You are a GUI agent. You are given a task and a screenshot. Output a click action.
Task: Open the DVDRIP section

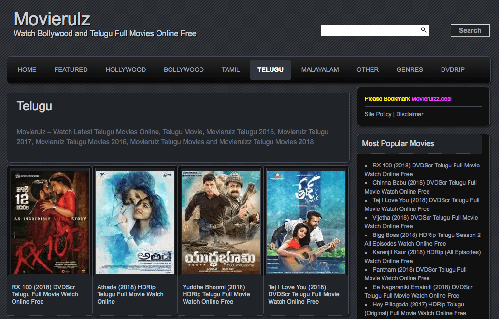click(452, 69)
